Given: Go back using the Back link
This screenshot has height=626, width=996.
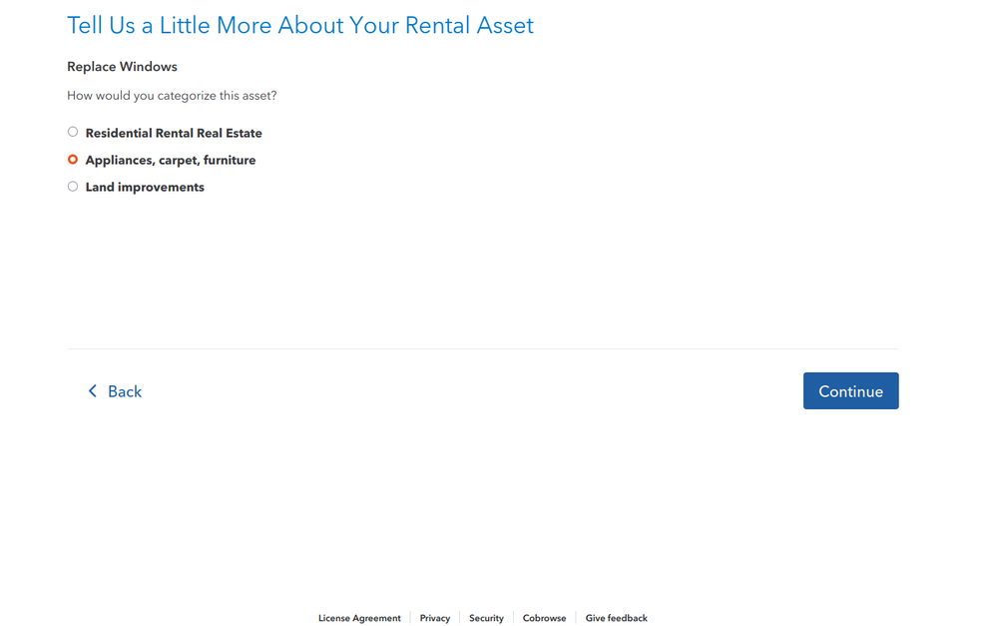Looking at the screenshot, I should [115, 391].
